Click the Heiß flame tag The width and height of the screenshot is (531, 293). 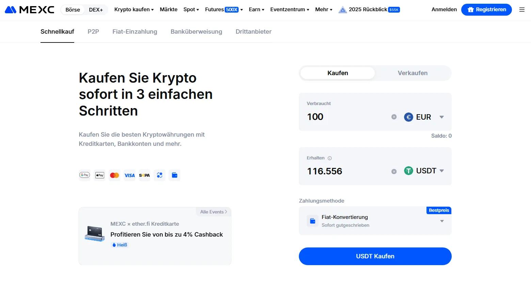coord(119,245)
